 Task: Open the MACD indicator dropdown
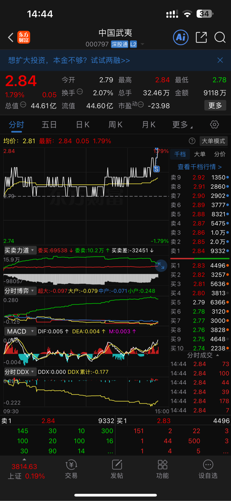click(20, 331)
